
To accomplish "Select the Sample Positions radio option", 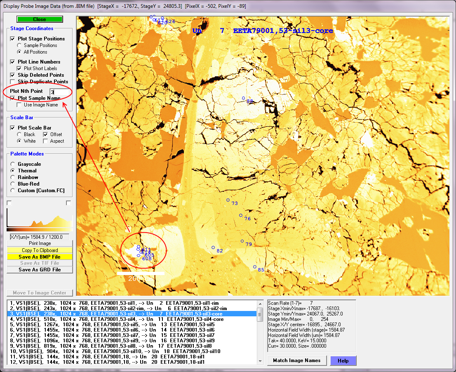I will [19, 45].
